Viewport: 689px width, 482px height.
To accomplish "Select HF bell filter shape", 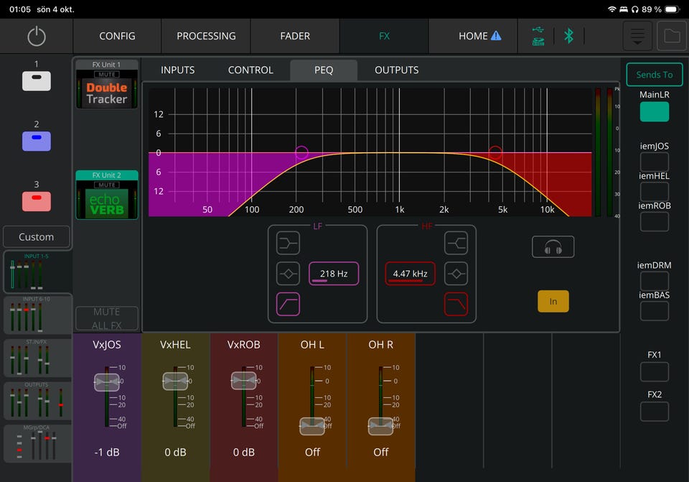I will (456, 274).
